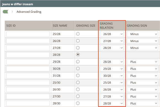Select grading size radio for 25/28
Screen dimensions: 160x107
point(78,34)
